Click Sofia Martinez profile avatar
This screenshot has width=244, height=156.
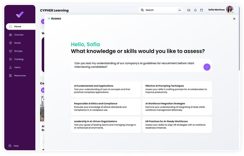(230, 9)
